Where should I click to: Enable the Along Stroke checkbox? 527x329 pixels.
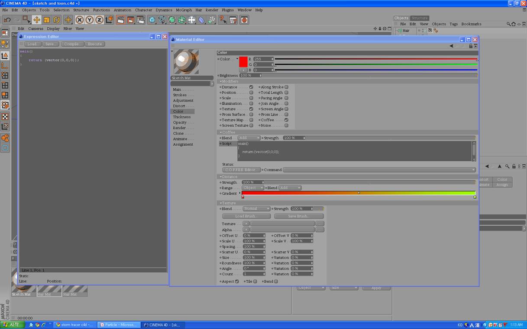point(286,87)
